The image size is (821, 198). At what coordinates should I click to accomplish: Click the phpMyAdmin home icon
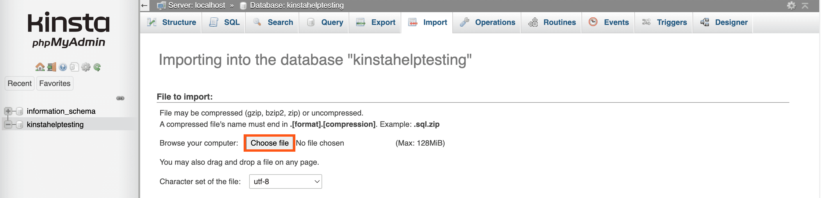pyautogui.click(x=40, y=67)
